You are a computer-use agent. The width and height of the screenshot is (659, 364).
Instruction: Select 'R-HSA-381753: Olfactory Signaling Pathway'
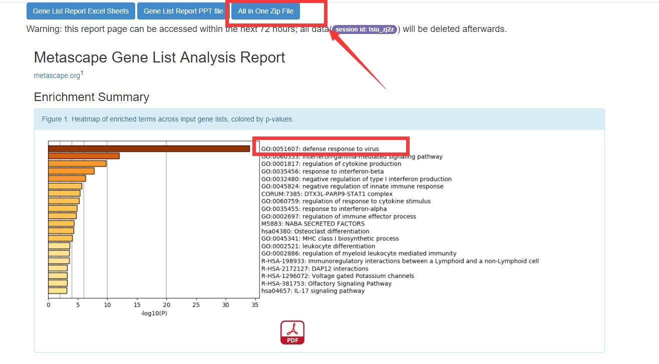coord(326,283)
